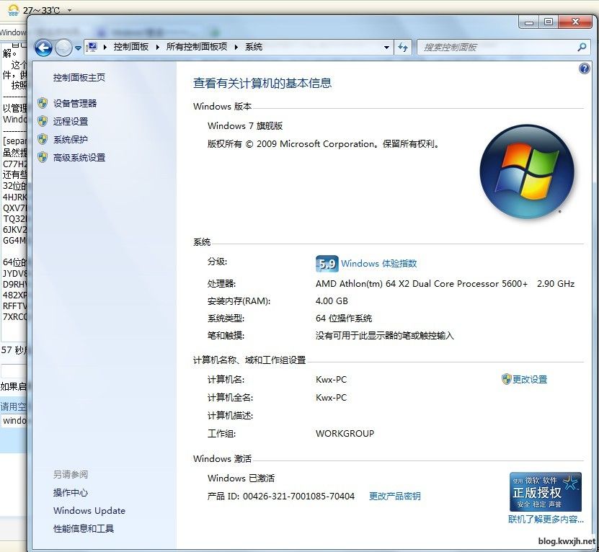Open 操作中心 link
The image size is (599, 552).
pyautogui.click(x=71, y=493)
